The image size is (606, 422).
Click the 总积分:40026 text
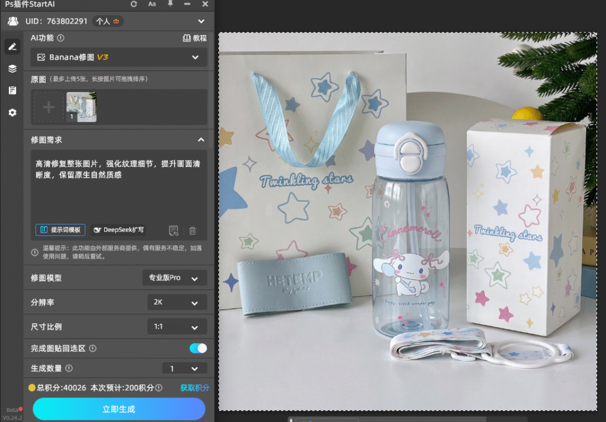pos(62,388)
